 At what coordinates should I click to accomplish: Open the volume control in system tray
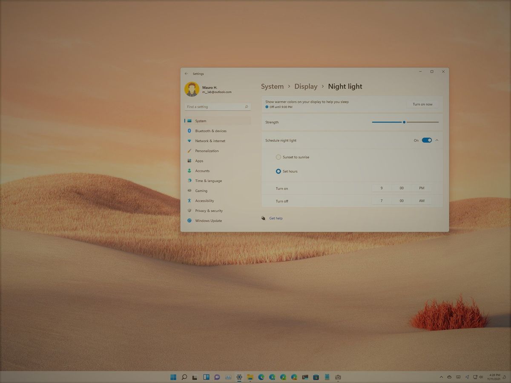[481, 377]
